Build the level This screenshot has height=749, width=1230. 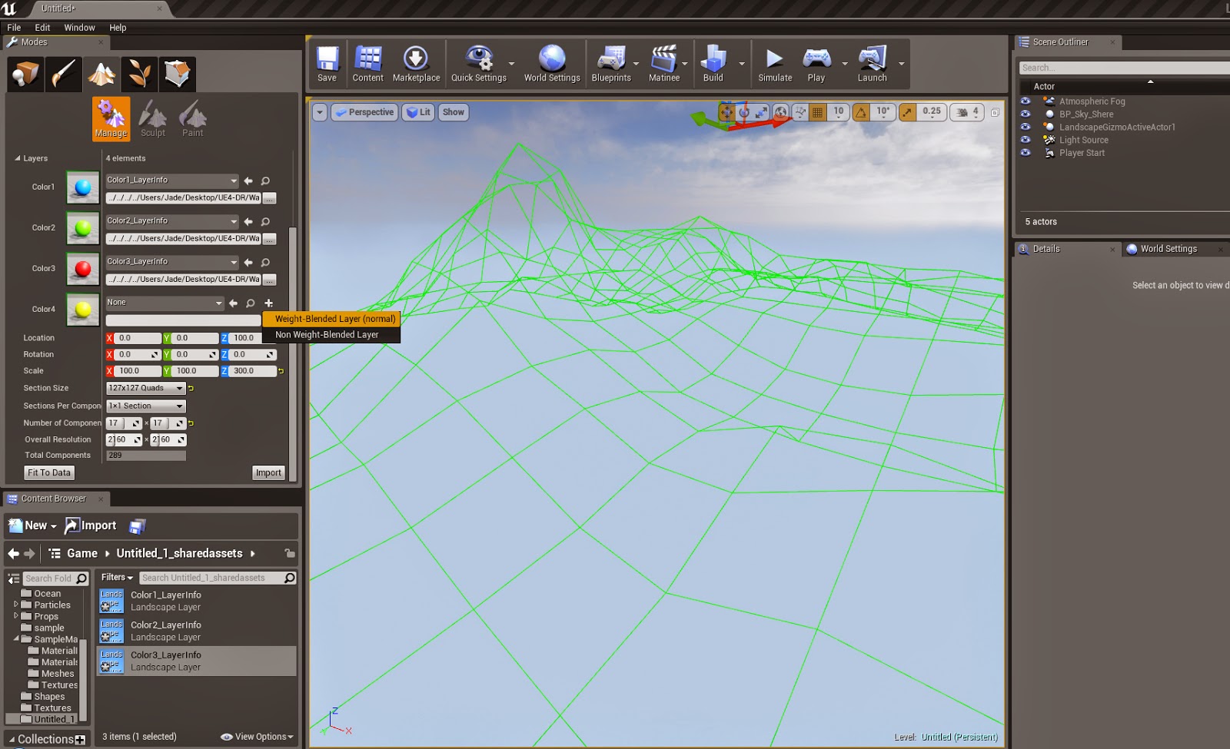click(713, 64)
